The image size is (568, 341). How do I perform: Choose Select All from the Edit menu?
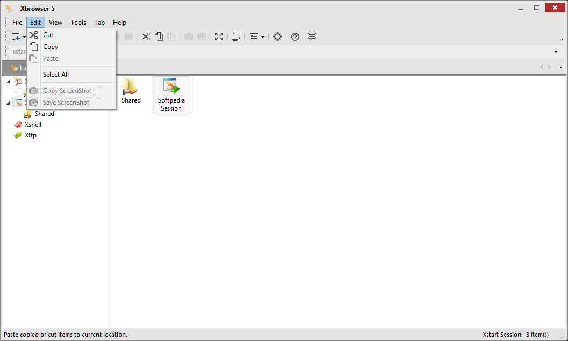[x=72, y=75]
